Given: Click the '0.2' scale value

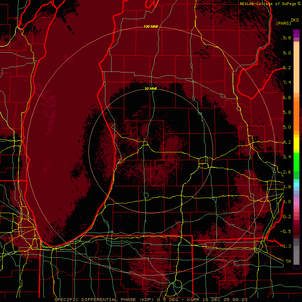Looking at the screenshot, I should (x=287, y=217).
